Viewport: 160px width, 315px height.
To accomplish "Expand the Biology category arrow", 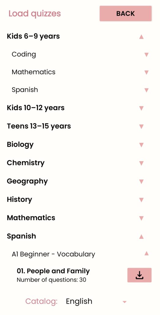I will [141, 145].
